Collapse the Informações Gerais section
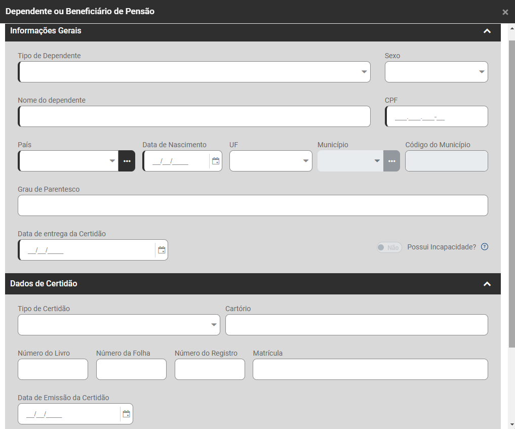515x429 pixels. point(487,31)
